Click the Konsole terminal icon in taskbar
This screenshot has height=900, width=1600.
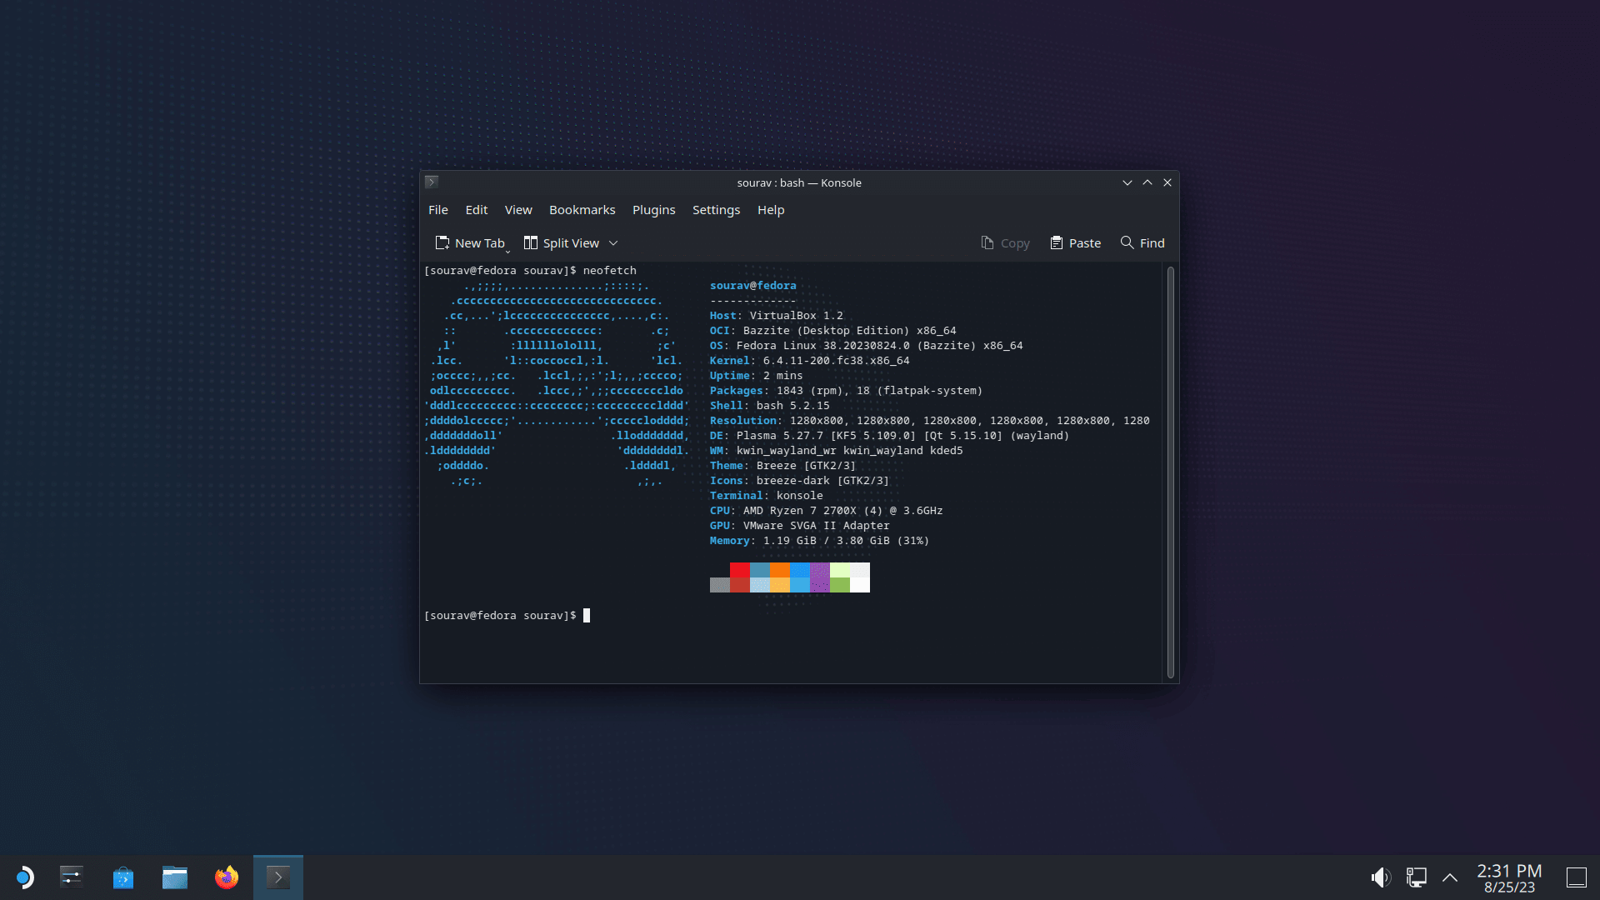pos(278,876)
